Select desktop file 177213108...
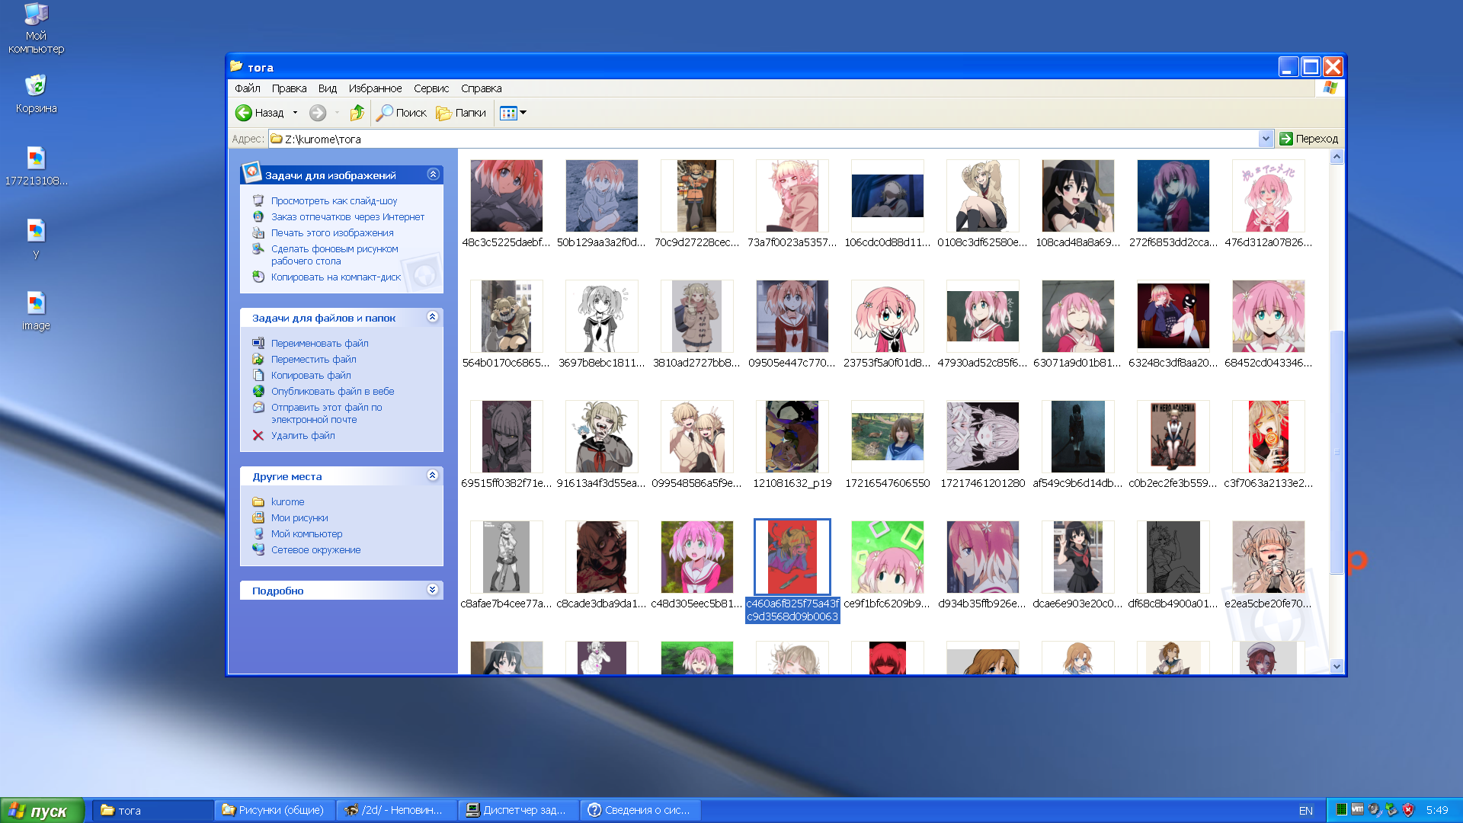The image size is (1463, 823). click(36, 166)
